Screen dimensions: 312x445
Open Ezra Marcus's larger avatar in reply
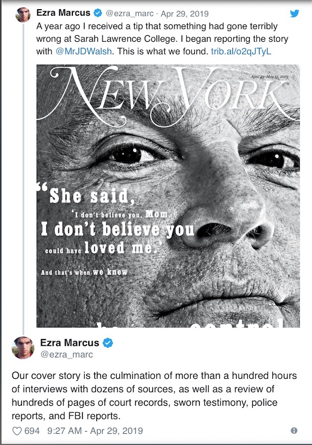(x=23, y=348)
